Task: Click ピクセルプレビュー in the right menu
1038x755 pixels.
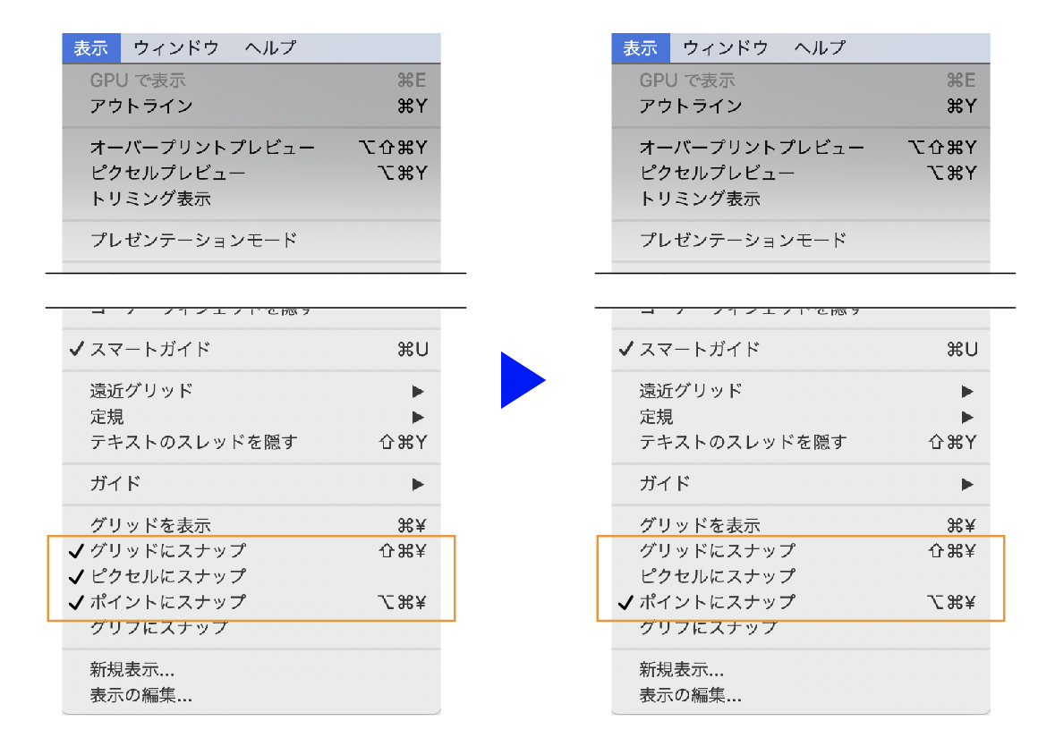Action: click(x=801, y=173)
